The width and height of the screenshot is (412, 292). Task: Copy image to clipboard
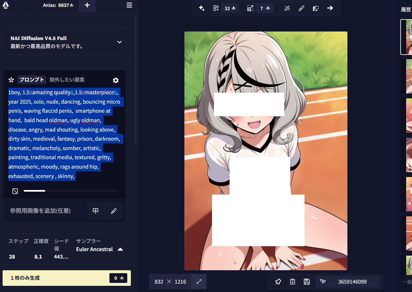[292, 282]
